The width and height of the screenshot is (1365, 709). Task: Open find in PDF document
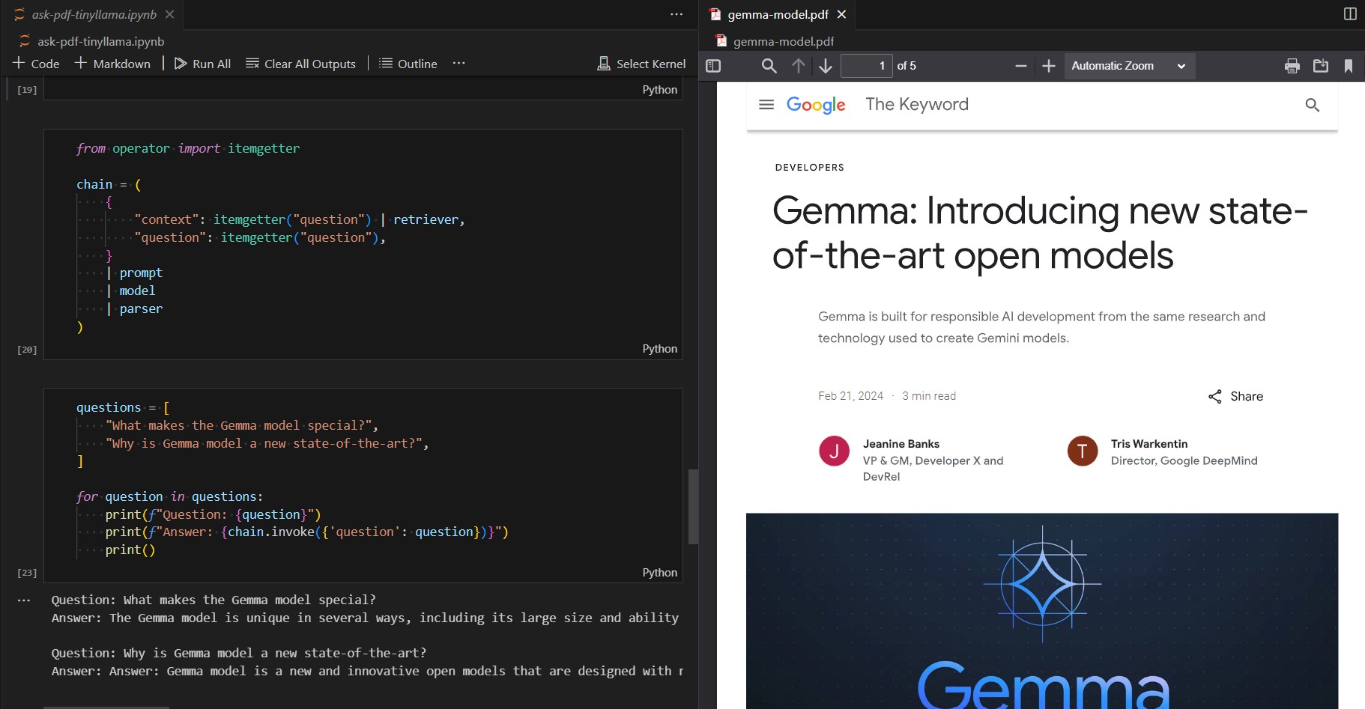pos(769,66)
